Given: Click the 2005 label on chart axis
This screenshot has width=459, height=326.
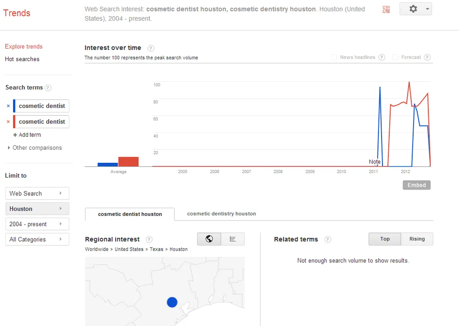Looking at the screenshot, I should pos(183,172).
